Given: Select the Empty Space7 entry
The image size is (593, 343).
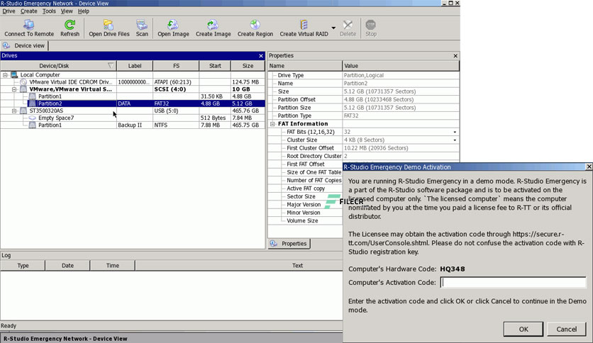Looking at the screenshot, I should 56,118.
